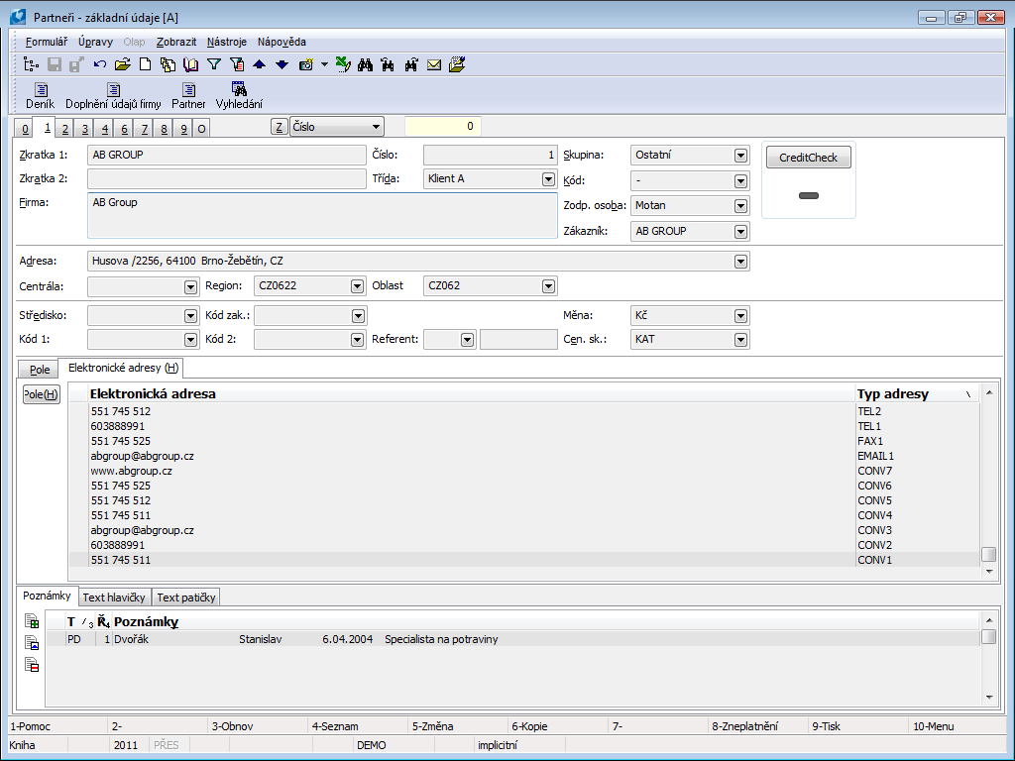
Task: Expand the Měna currency dropdown
Action: tap(740, 316)
